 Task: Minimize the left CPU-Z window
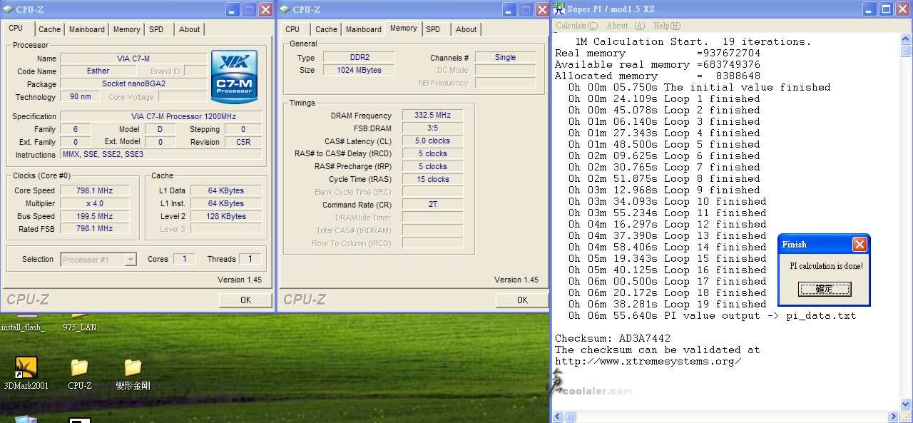tap(233, 9)
